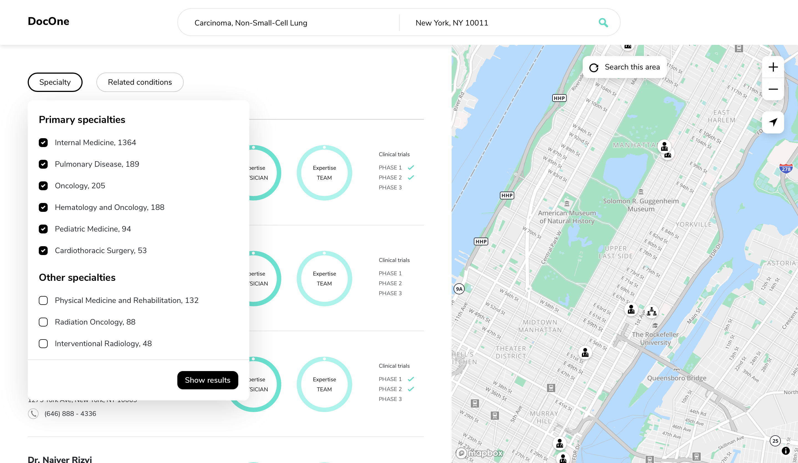Click the map geolocate arrow icon
This screenshot has width=798, height=463.
(773, 122)
